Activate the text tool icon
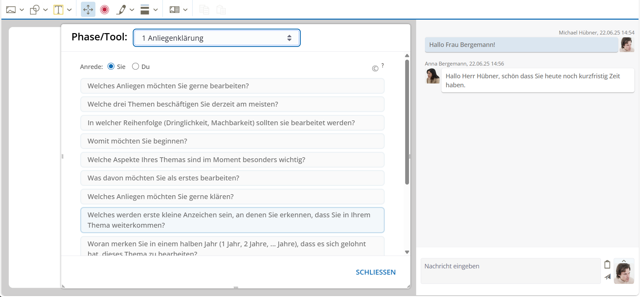 tap(58, 10)
